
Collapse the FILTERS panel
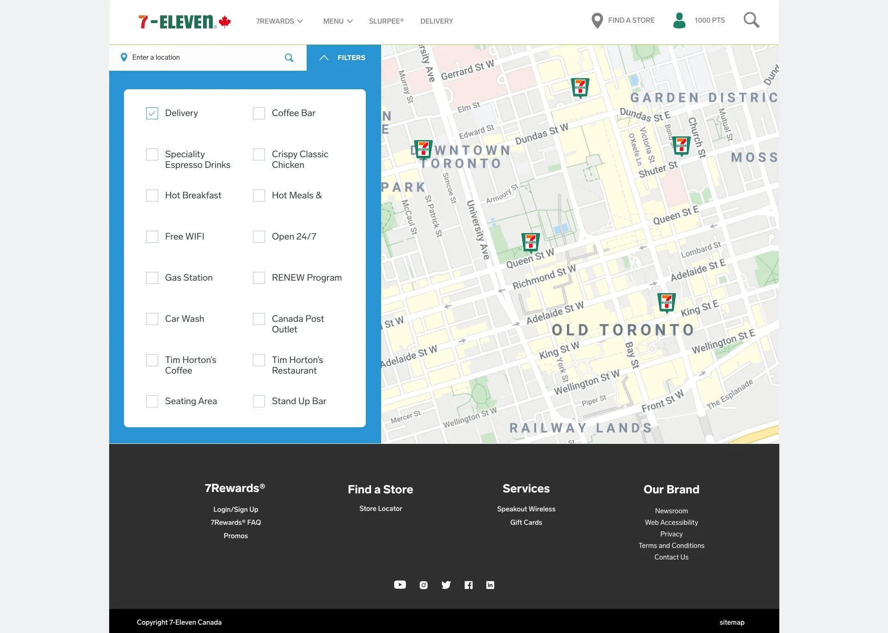tap(344, 58)
